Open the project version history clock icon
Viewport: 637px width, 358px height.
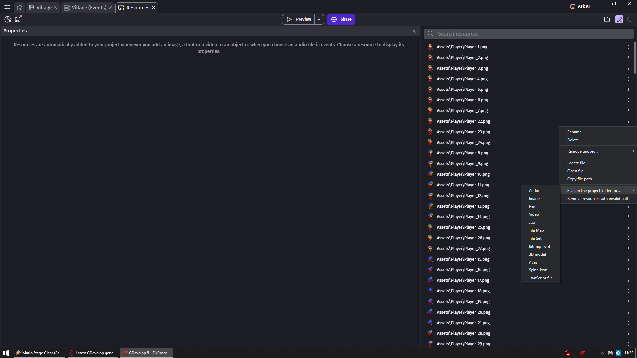[x=7, y=19]
